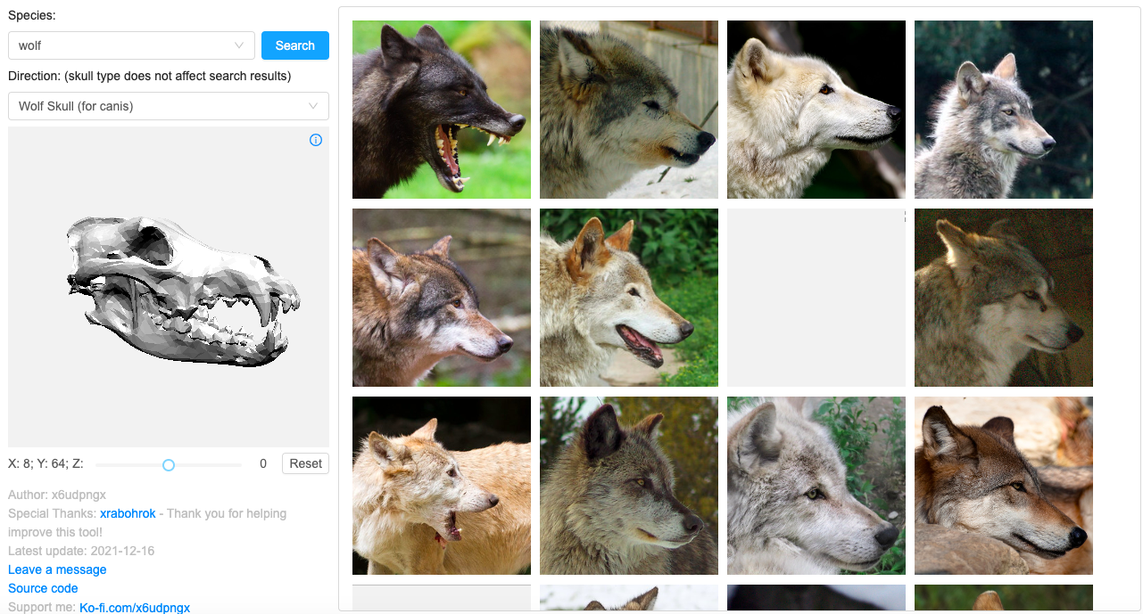This screenshot has width=1143, height=614.
Task: Open the Species wolf dropdown
Action: [131, 45]
